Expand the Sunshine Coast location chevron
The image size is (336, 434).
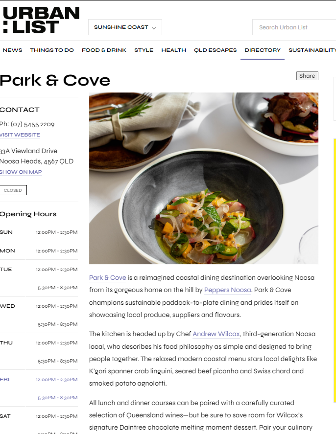154,28
